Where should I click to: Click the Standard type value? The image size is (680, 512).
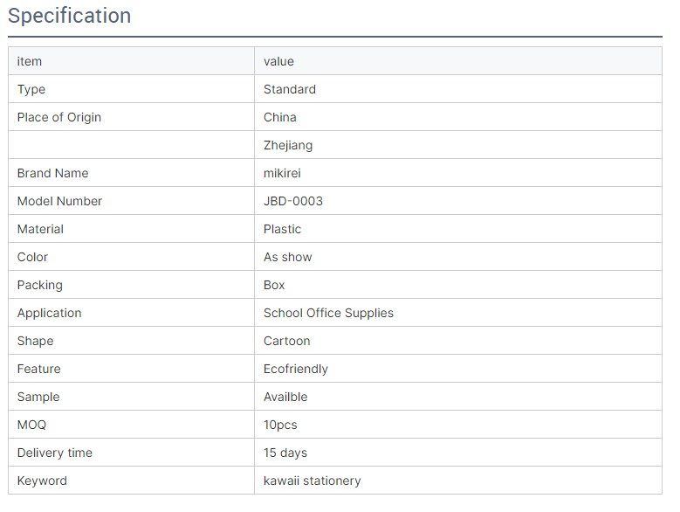tap(290, 89)
